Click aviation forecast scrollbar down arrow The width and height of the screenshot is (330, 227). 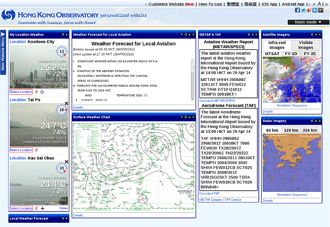coord(192,99)
